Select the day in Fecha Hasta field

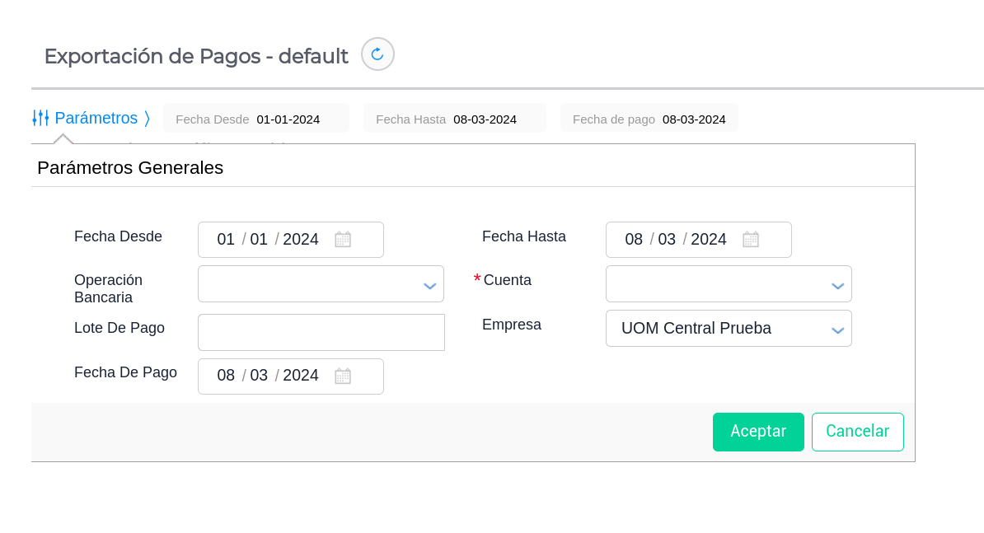click(634, 240)
